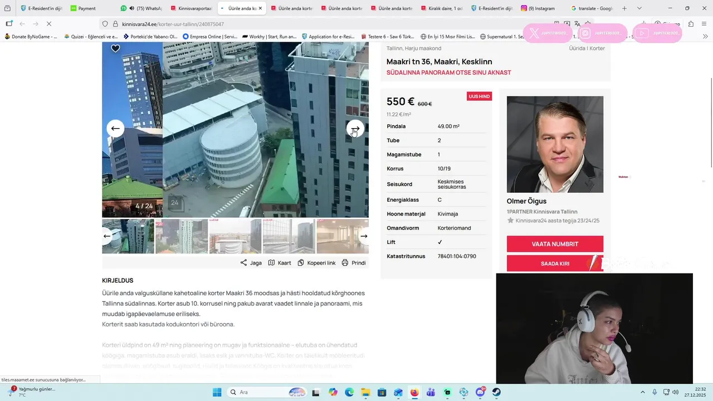Print the listing with Prindi
Screen dimensions: 713x401
pos(354,263)
